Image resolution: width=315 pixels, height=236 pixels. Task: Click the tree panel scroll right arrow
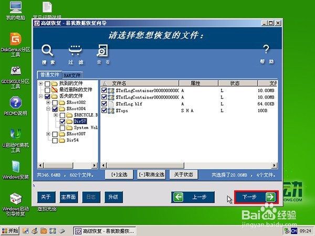click(x=94, y=165)
